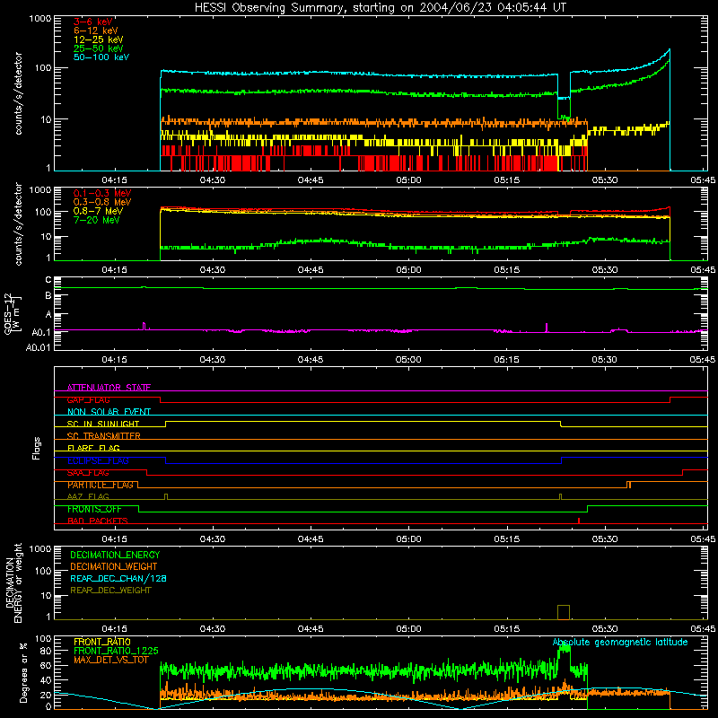
Task: Click the DECIMATION_WEIGHT legend entry
Action: click(114, 566)
